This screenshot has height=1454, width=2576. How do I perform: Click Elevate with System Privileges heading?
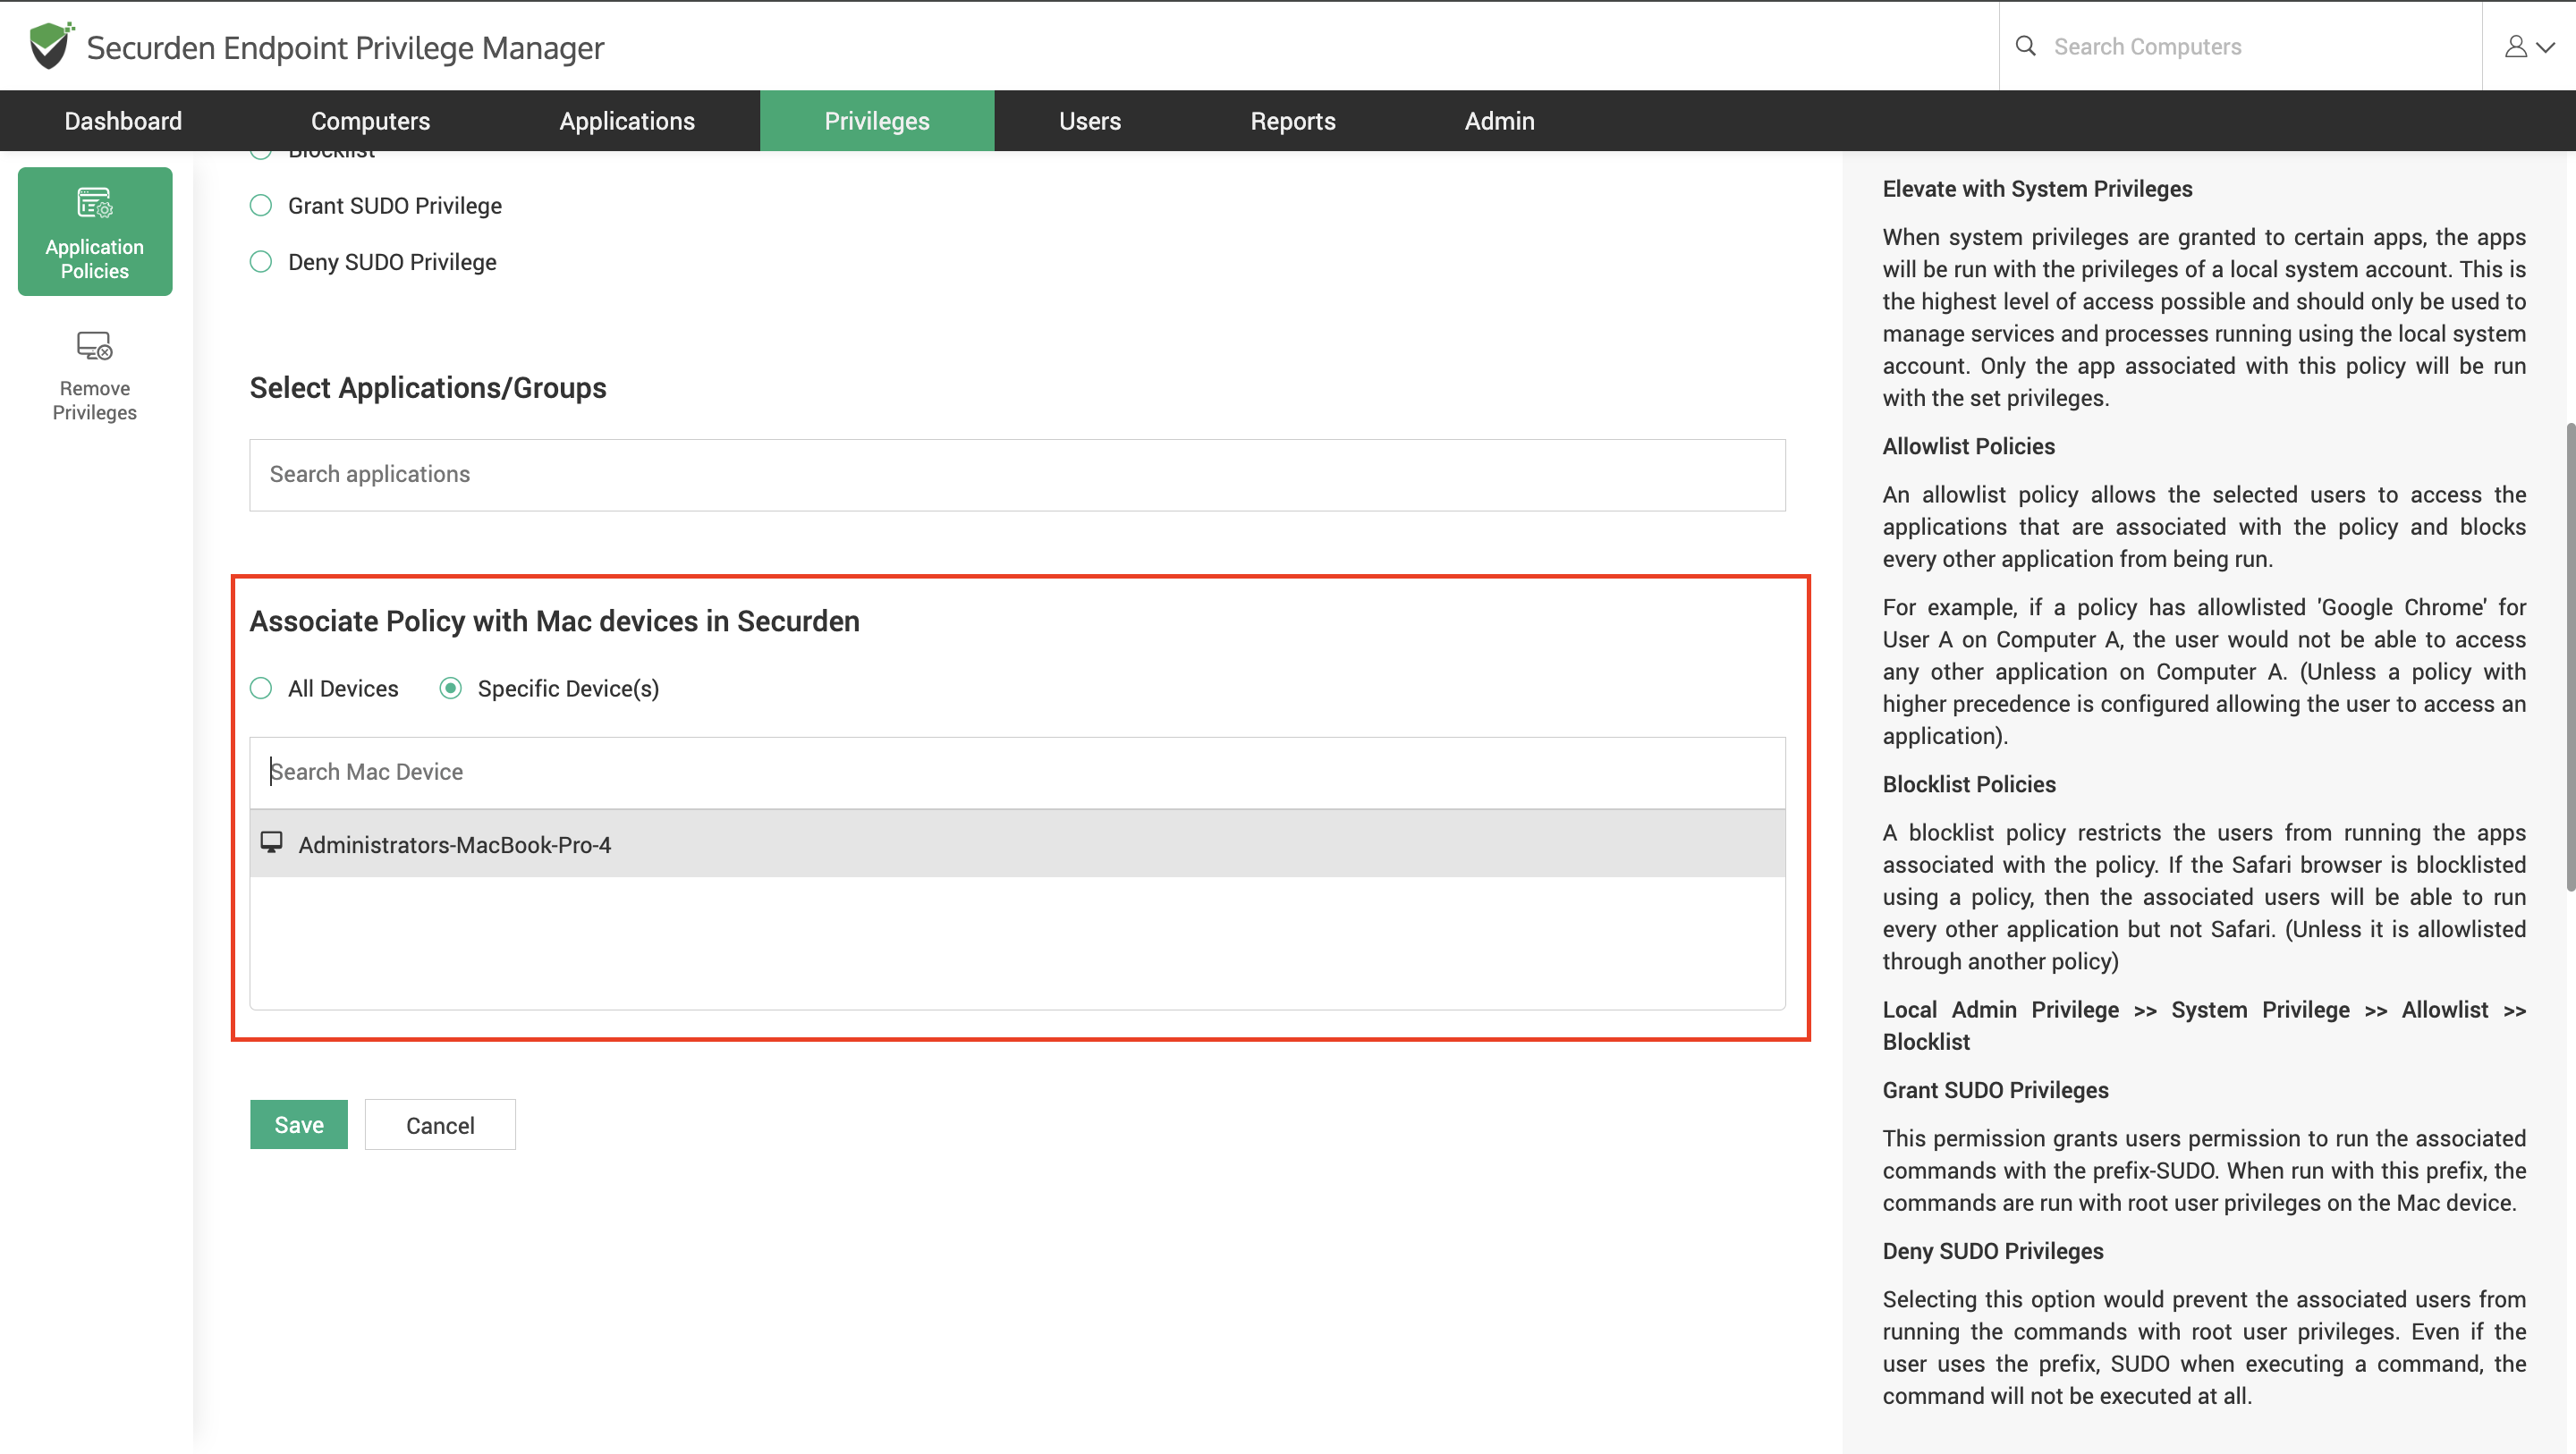pyautogui.click(x=2037, y=189)
